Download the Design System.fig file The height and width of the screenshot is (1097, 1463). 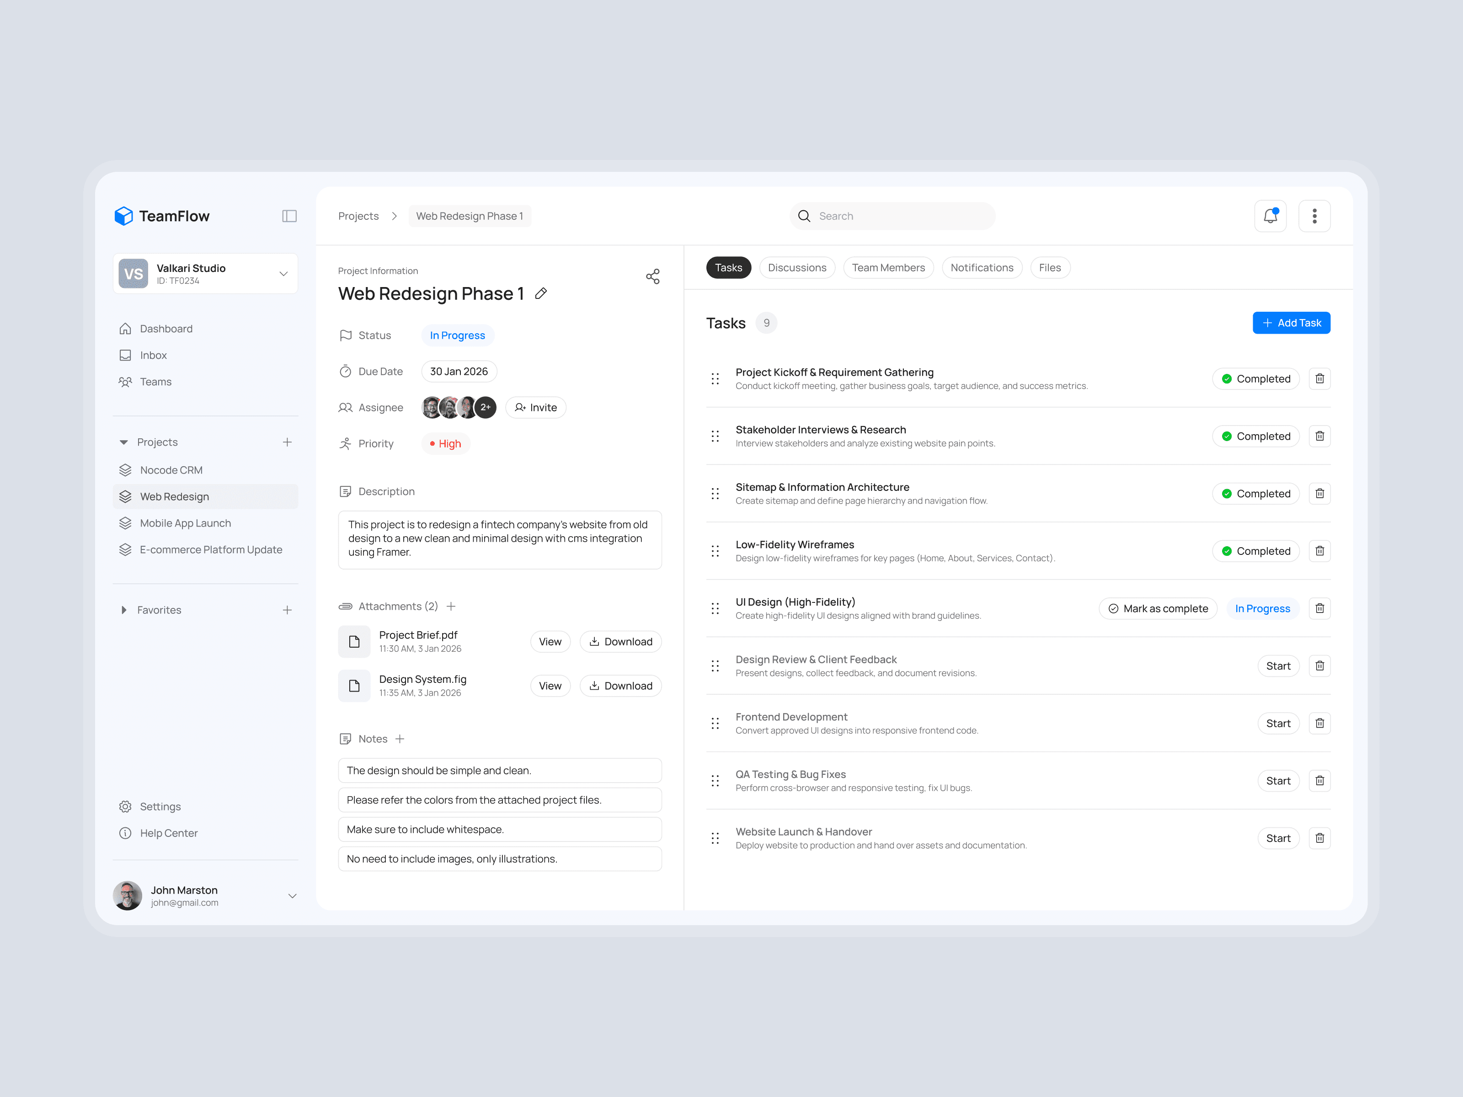(x=620, y=686)
